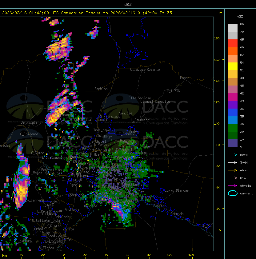Select the bright yellow color band
The image size is (256, 259).
click(233, 66)
